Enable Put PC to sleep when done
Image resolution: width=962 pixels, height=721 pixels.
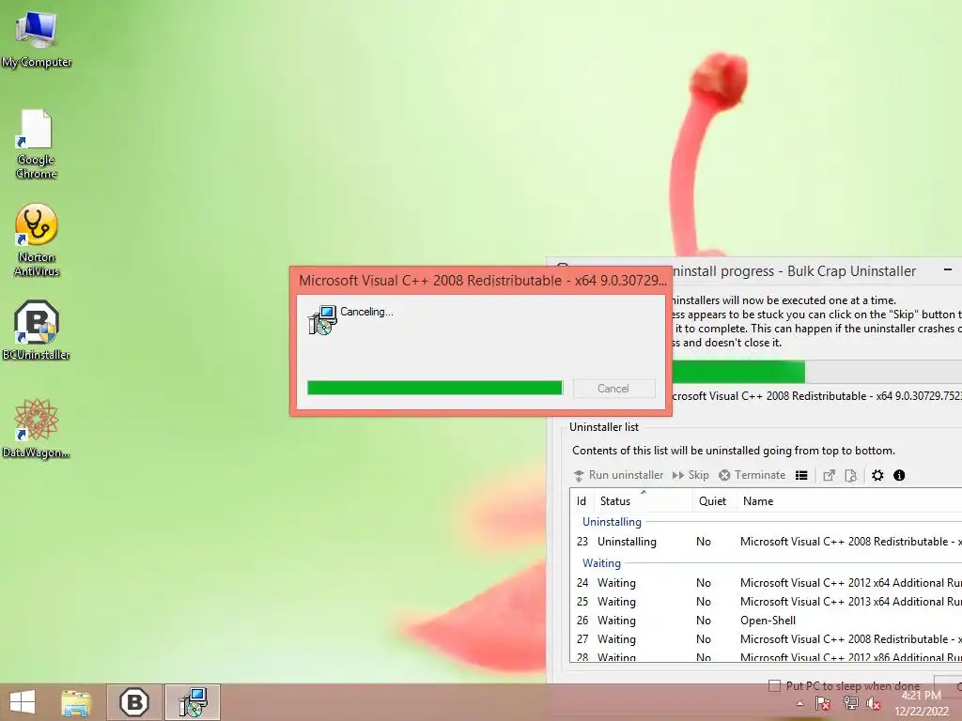[x=775, y=685]
